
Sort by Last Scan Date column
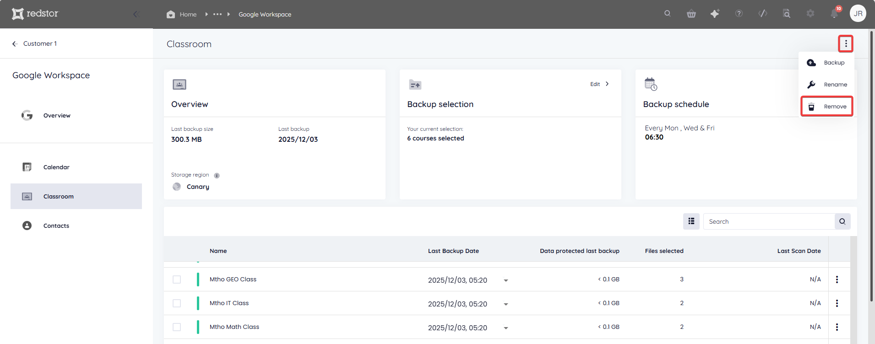(x=799, y=251)
